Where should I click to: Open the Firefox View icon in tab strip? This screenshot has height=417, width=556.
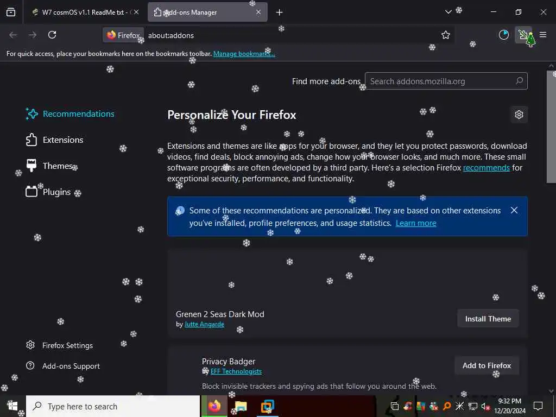click(11, 12)
